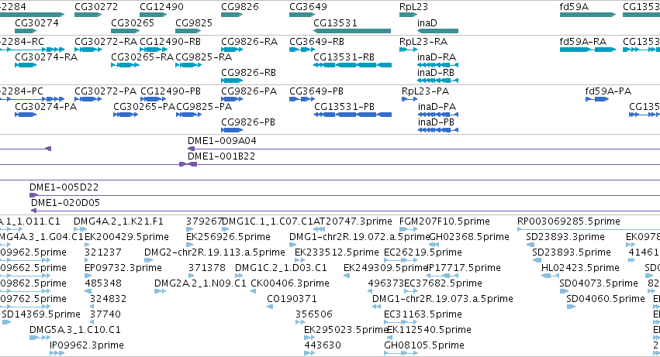Click EST SD23893.3prime

pos(565,237)
